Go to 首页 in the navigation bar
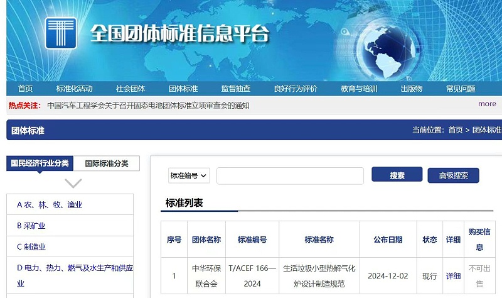Viewport: 502px width, 298px height. [25, 89]
